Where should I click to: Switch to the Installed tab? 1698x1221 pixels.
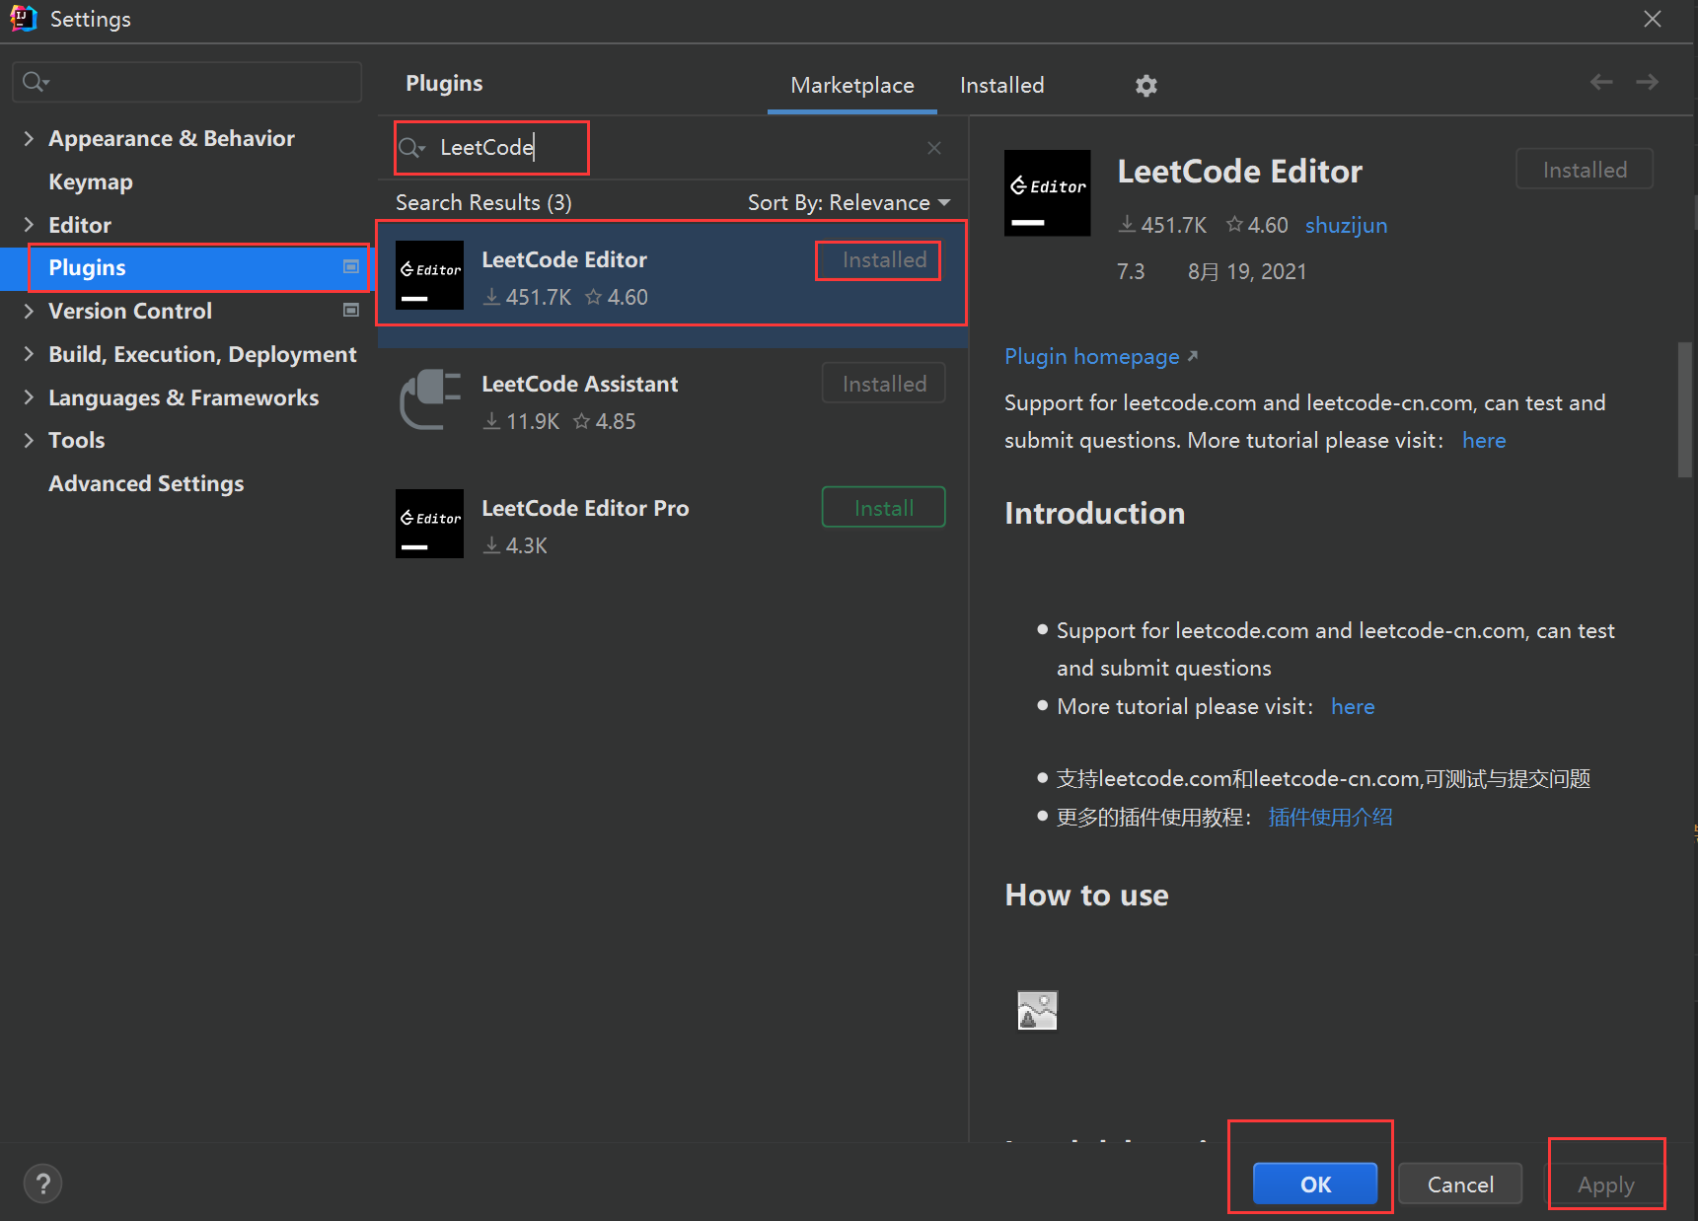click(1001, 86)
